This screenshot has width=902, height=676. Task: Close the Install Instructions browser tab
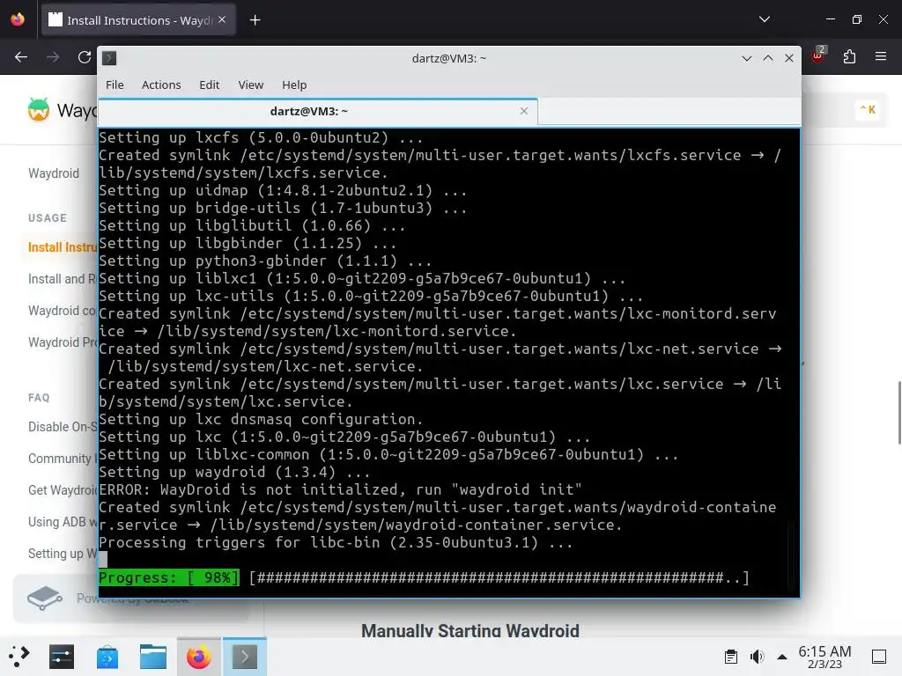(222, 19)
